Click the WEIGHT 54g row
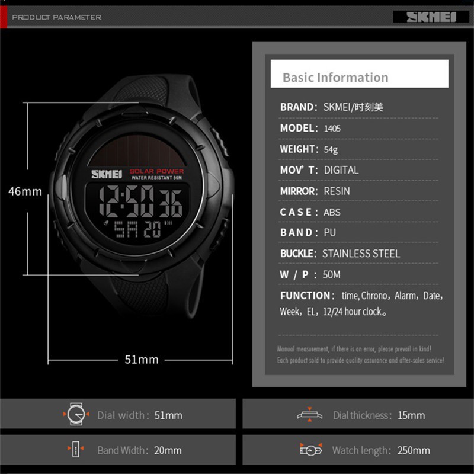Viewport: 474px width, 474px height. coord(309,149)
